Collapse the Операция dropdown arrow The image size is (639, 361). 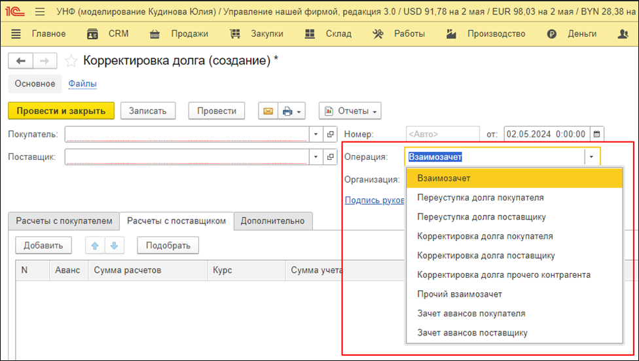tap(591, 157)
